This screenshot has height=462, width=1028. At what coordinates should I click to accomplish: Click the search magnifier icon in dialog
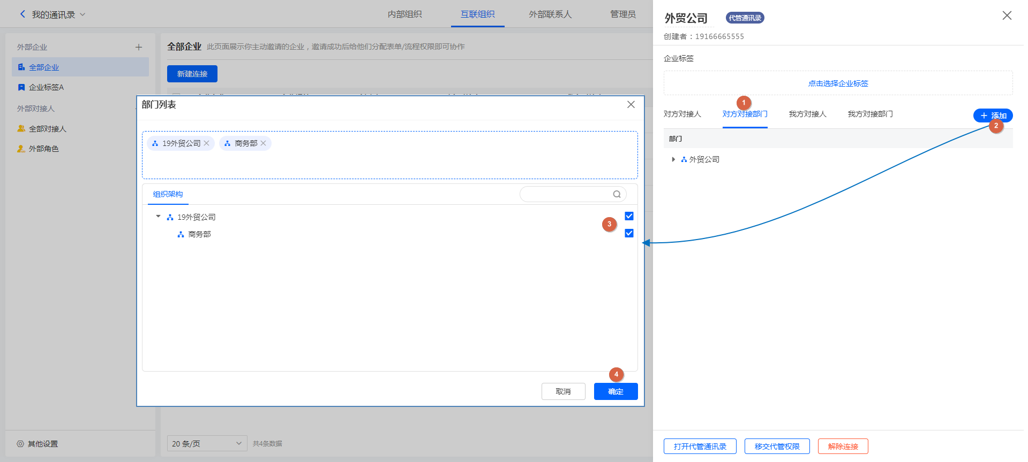click(617, 194)
